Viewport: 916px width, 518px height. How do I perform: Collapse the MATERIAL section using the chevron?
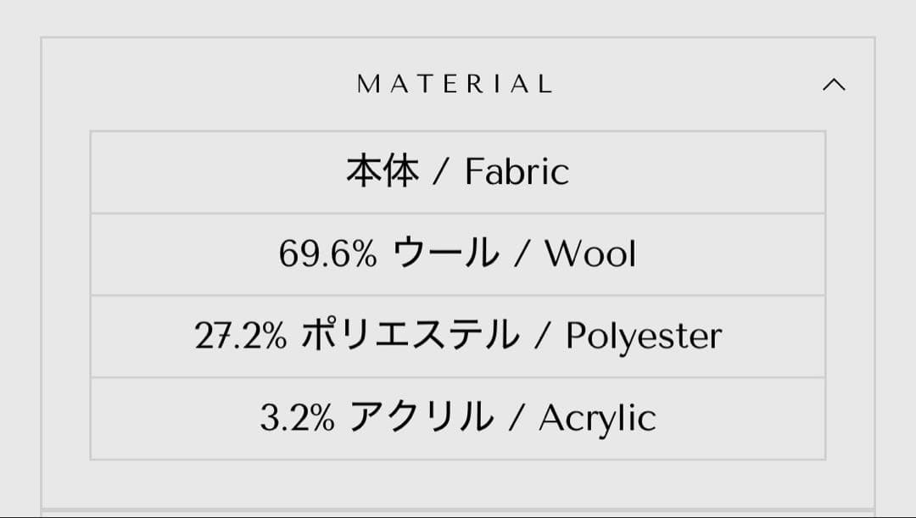[x=835, y=85]
